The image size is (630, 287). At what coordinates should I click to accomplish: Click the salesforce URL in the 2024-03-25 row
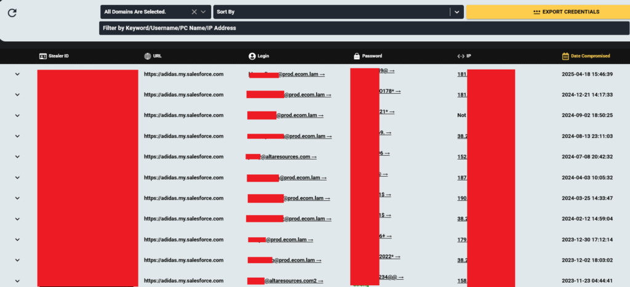[183, 198]
